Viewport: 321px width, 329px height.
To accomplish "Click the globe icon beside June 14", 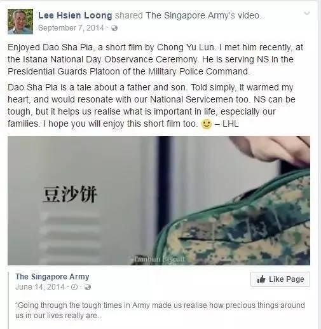I will click(88, 287).
